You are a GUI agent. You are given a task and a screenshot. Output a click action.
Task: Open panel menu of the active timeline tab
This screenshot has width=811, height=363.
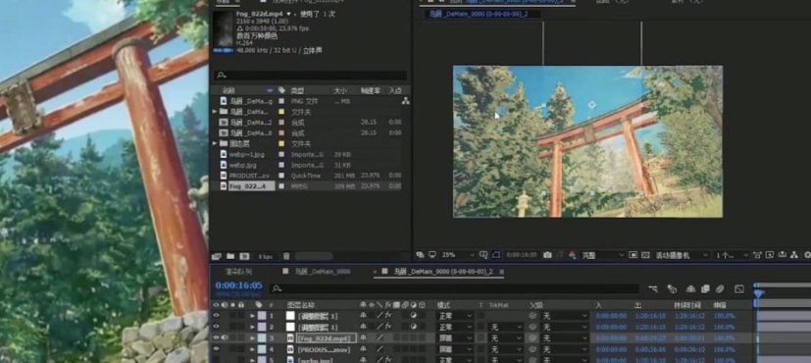(501, 272)
